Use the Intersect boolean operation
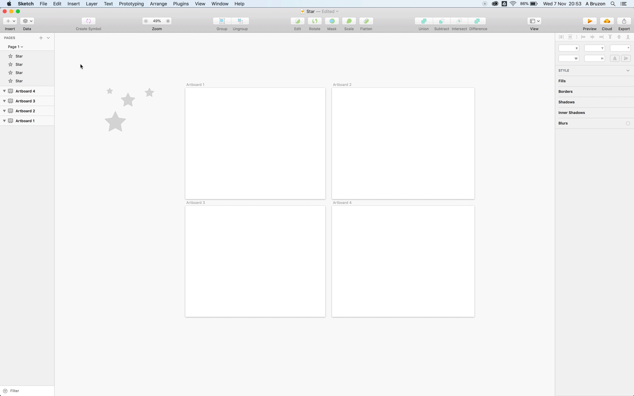The width and height of the screenshot is (634, 396). [x=459, y=21]
